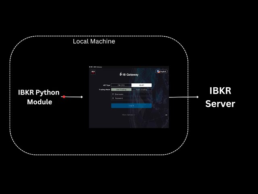The width and height of the screenshot is (258, 194).
Task: Choose Live Trading mode
Action: coord(121,90)
